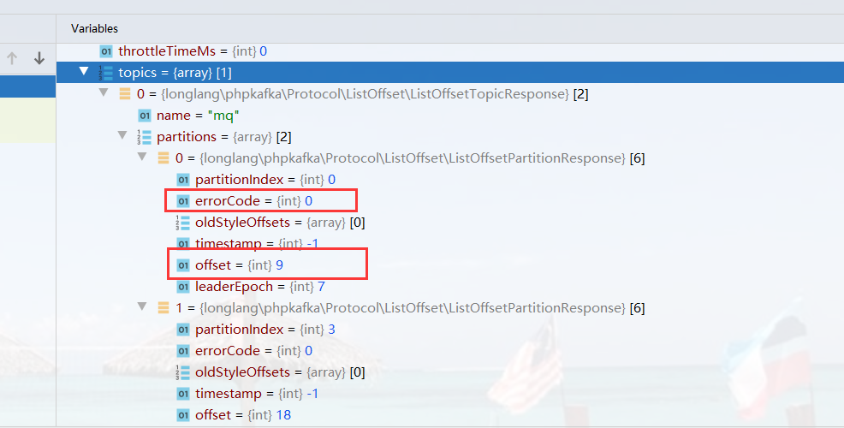Select the offset = 18 row
Image resolution: width=844 pixels, height=428 pixels.
[x=450, y=414]
